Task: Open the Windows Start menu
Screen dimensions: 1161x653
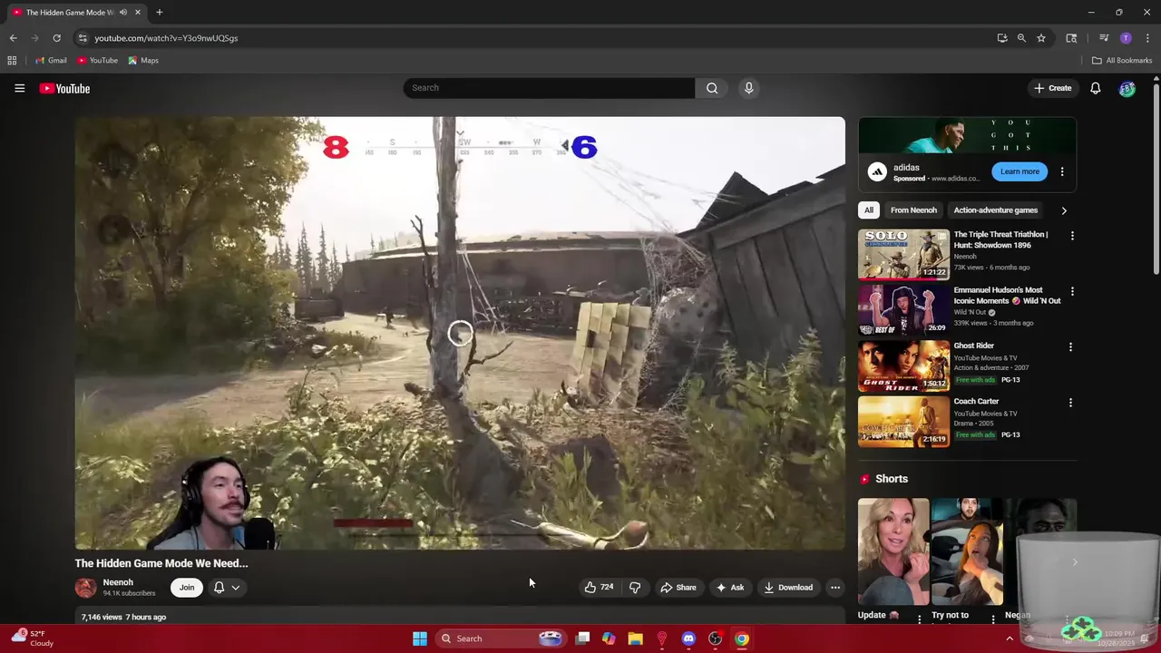Action: pos(420,638)
